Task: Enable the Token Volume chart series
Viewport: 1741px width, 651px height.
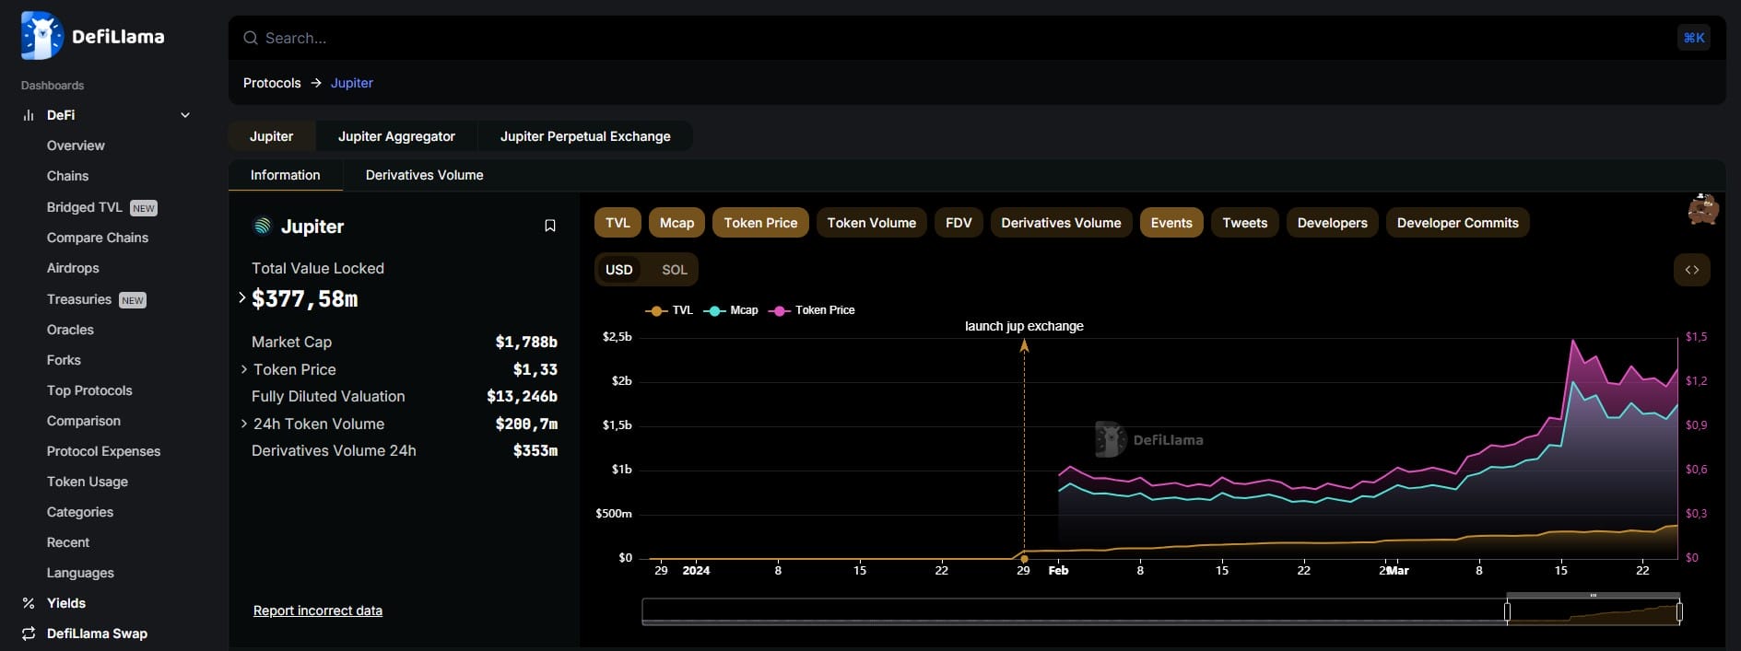Action: 871,223
